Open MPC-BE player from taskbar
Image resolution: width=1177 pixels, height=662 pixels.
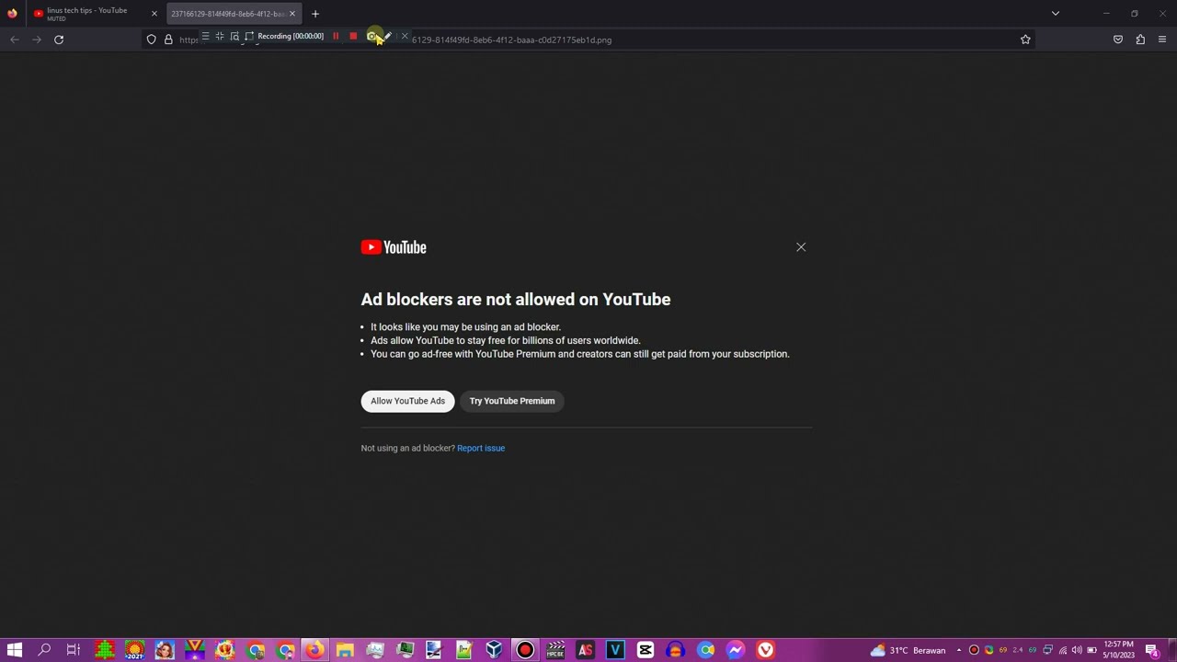(555, 650)
